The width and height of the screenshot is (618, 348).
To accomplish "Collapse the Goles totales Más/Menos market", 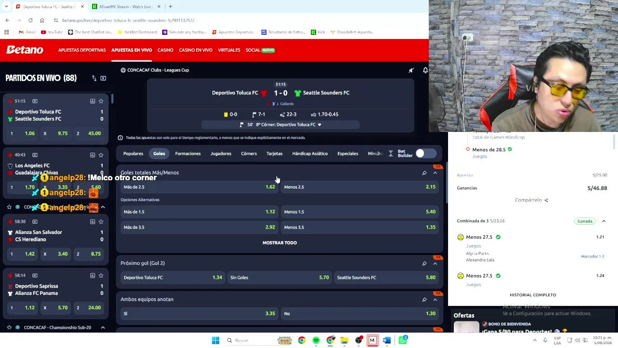I will click(435, 173).
